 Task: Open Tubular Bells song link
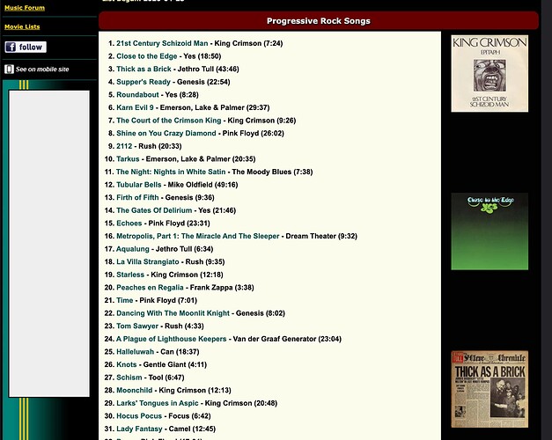(139, 185)
